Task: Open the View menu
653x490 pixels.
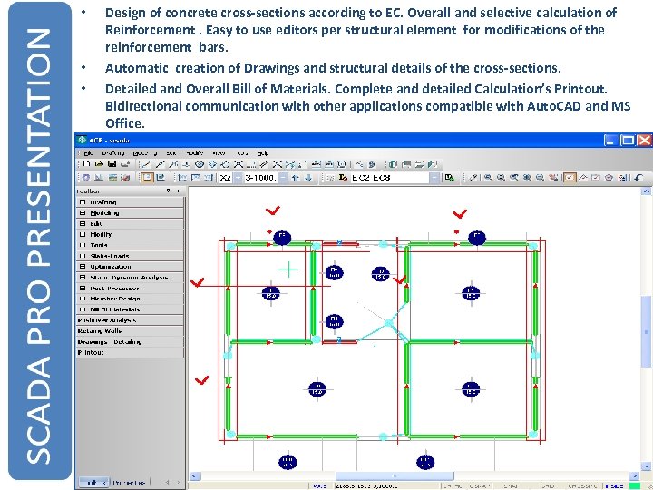Action: (219, 153)
